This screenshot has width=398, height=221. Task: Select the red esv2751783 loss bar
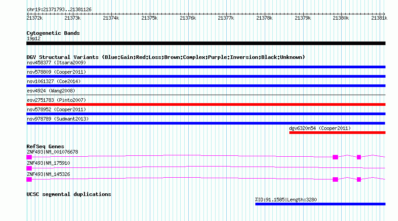click(x=206, y=104)
